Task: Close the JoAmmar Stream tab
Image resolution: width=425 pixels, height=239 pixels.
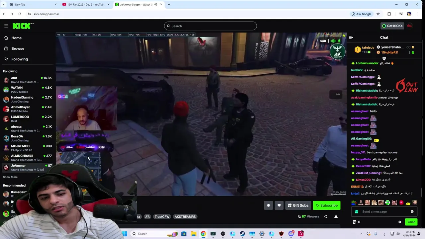Action: [x=161, y=4]
